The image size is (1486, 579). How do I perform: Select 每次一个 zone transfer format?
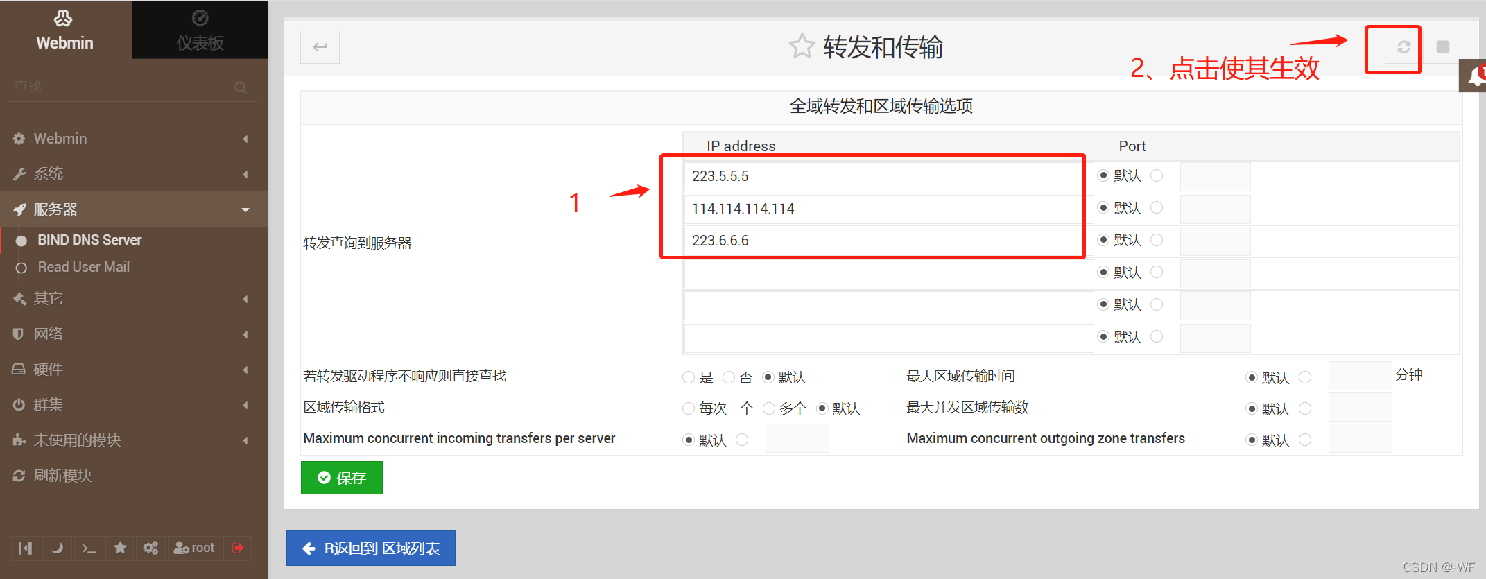[x=689, y=408]
